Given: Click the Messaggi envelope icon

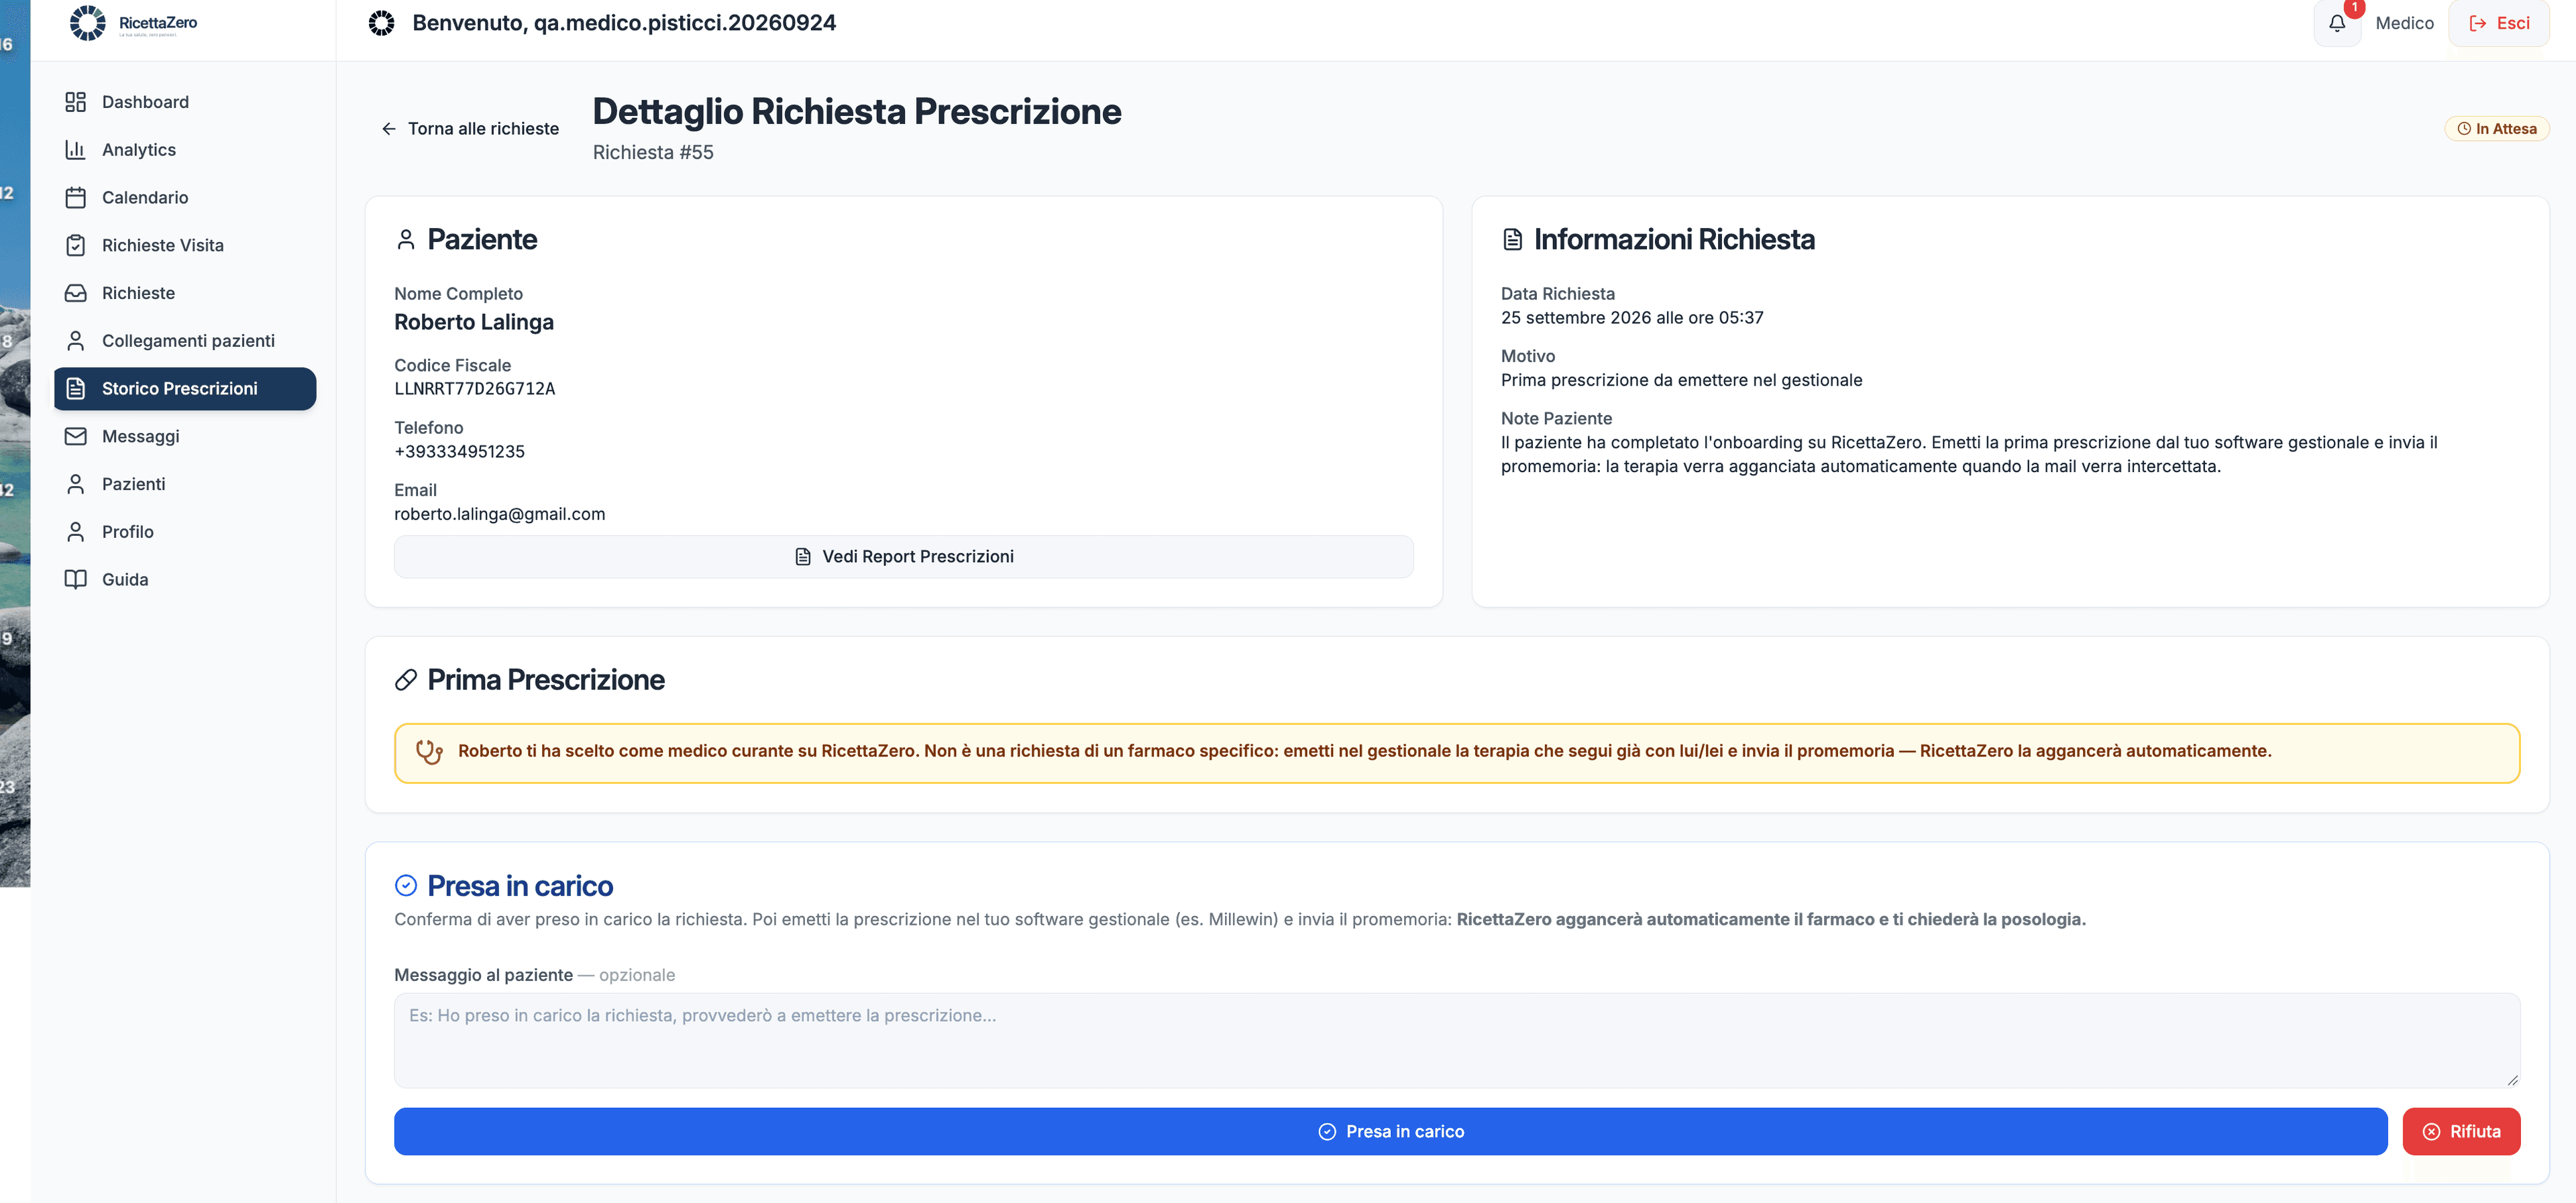Looking at the screenshot, I should 75,436.
